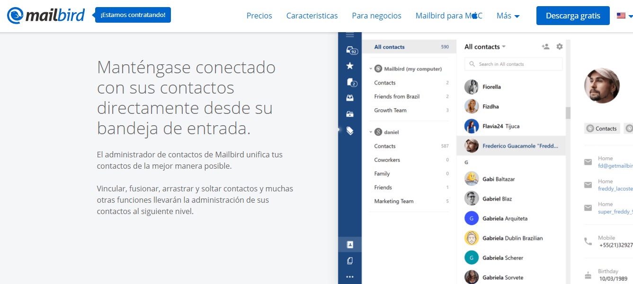Click the envelope icon beside freddy_lacoste
The image size is (633, 284).
click(588, 185)
